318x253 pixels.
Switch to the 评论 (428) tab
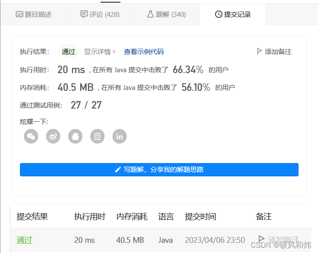(100, 15)
